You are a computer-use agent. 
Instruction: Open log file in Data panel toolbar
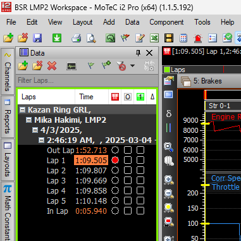tap(23, 66)
